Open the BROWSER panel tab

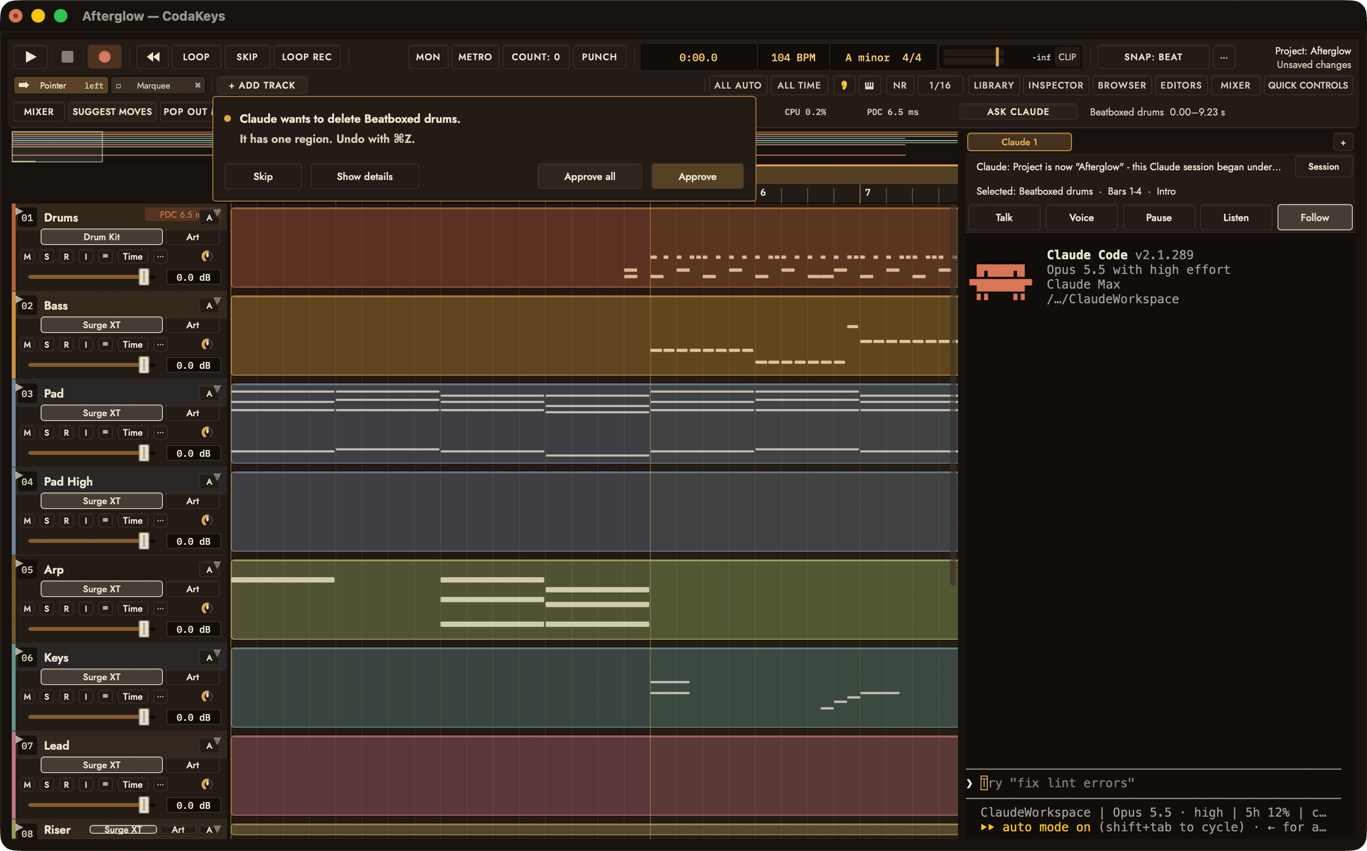1122,85
